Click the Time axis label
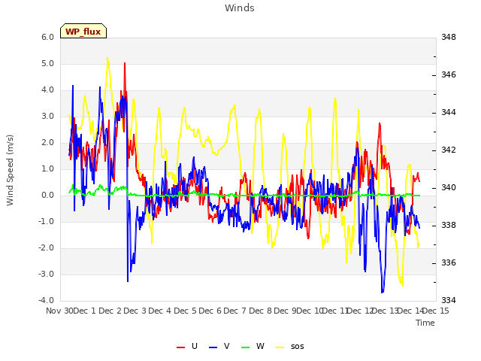Image resolution: width=481 pixels, height=361 pixels. click(x=425, y=323)
